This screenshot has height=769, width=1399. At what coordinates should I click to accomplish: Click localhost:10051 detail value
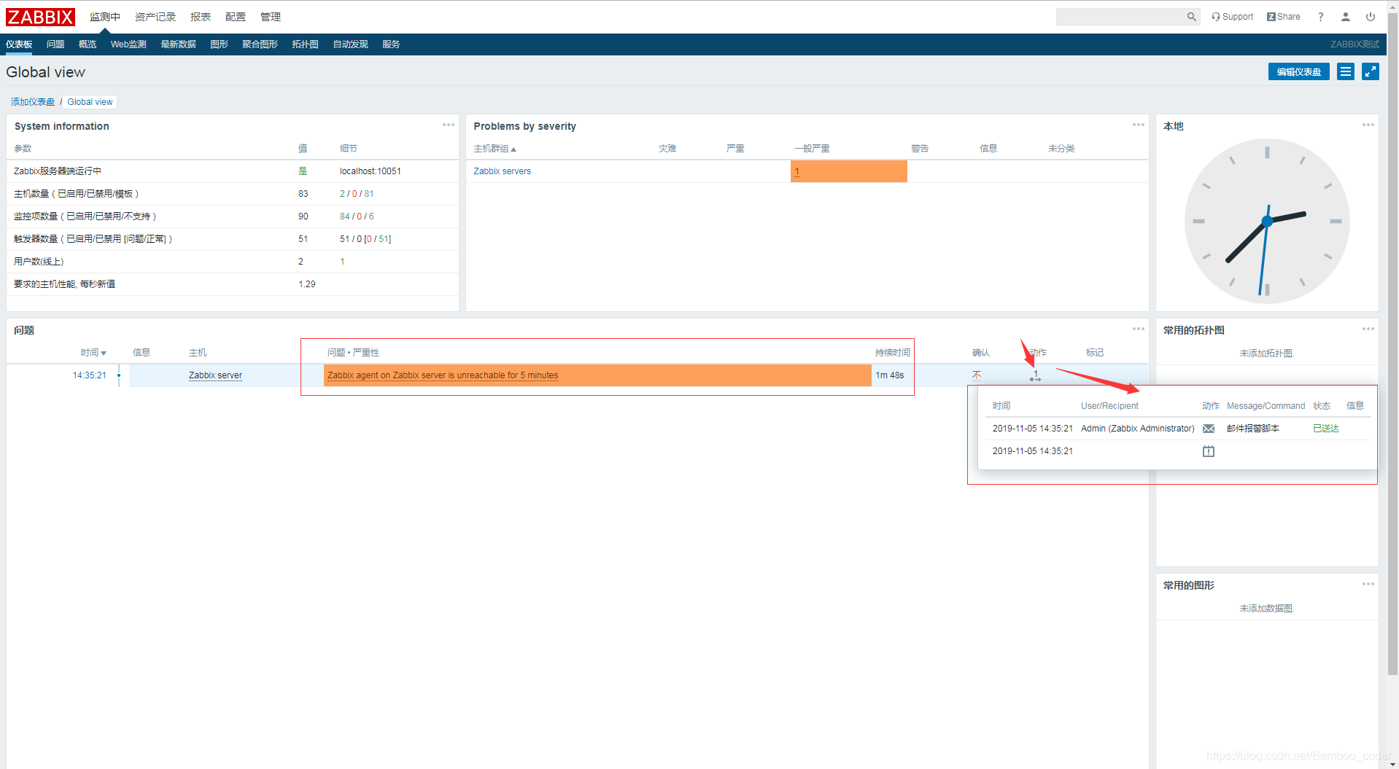371,171
